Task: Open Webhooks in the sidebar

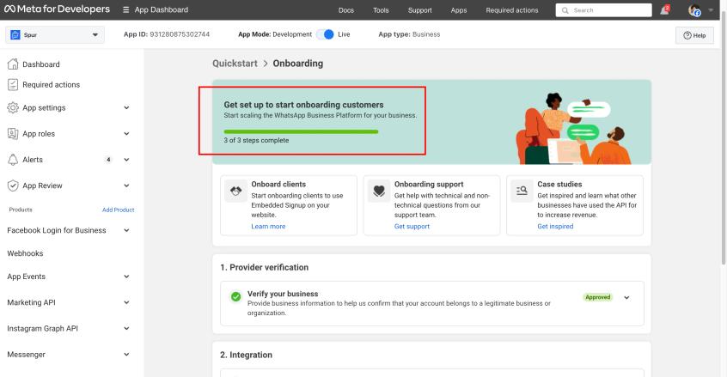Action: (x=25, y=253)
